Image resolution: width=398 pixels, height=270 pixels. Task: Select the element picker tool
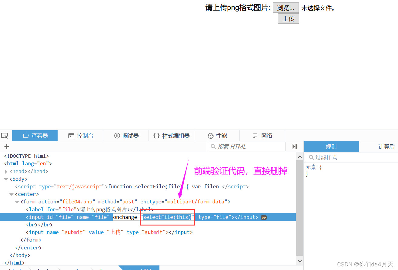coord(5,136)
